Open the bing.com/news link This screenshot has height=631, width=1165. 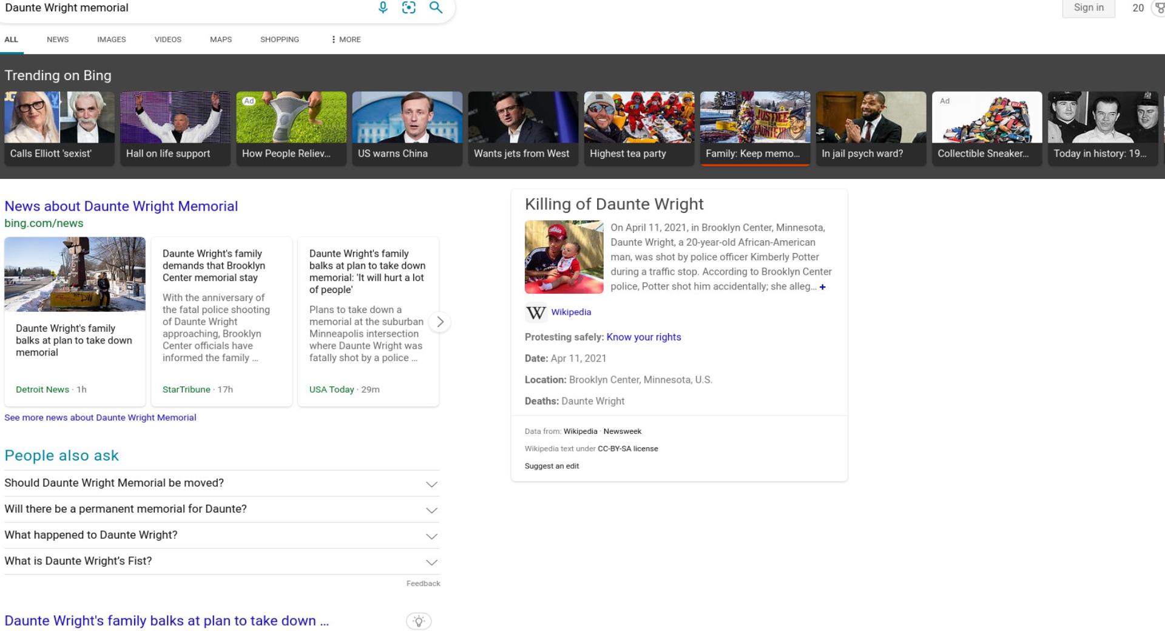[x=44, y=223]
